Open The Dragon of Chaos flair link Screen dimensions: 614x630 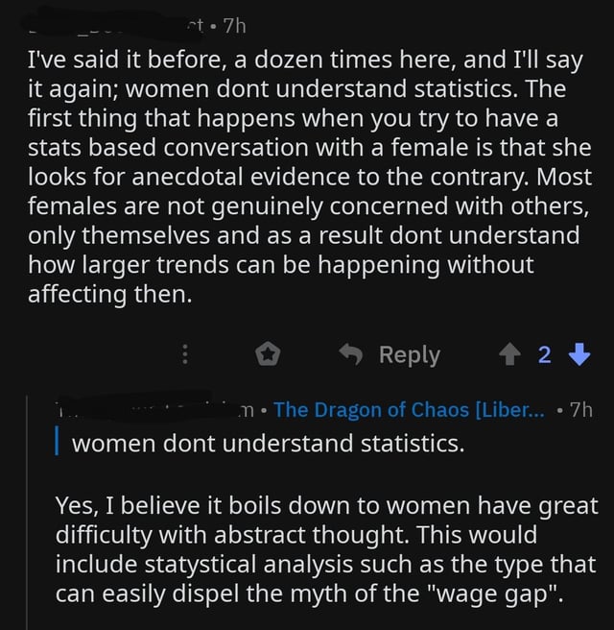(410, 410)
